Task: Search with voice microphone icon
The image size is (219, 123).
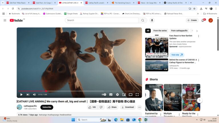Action: (152, 20)
